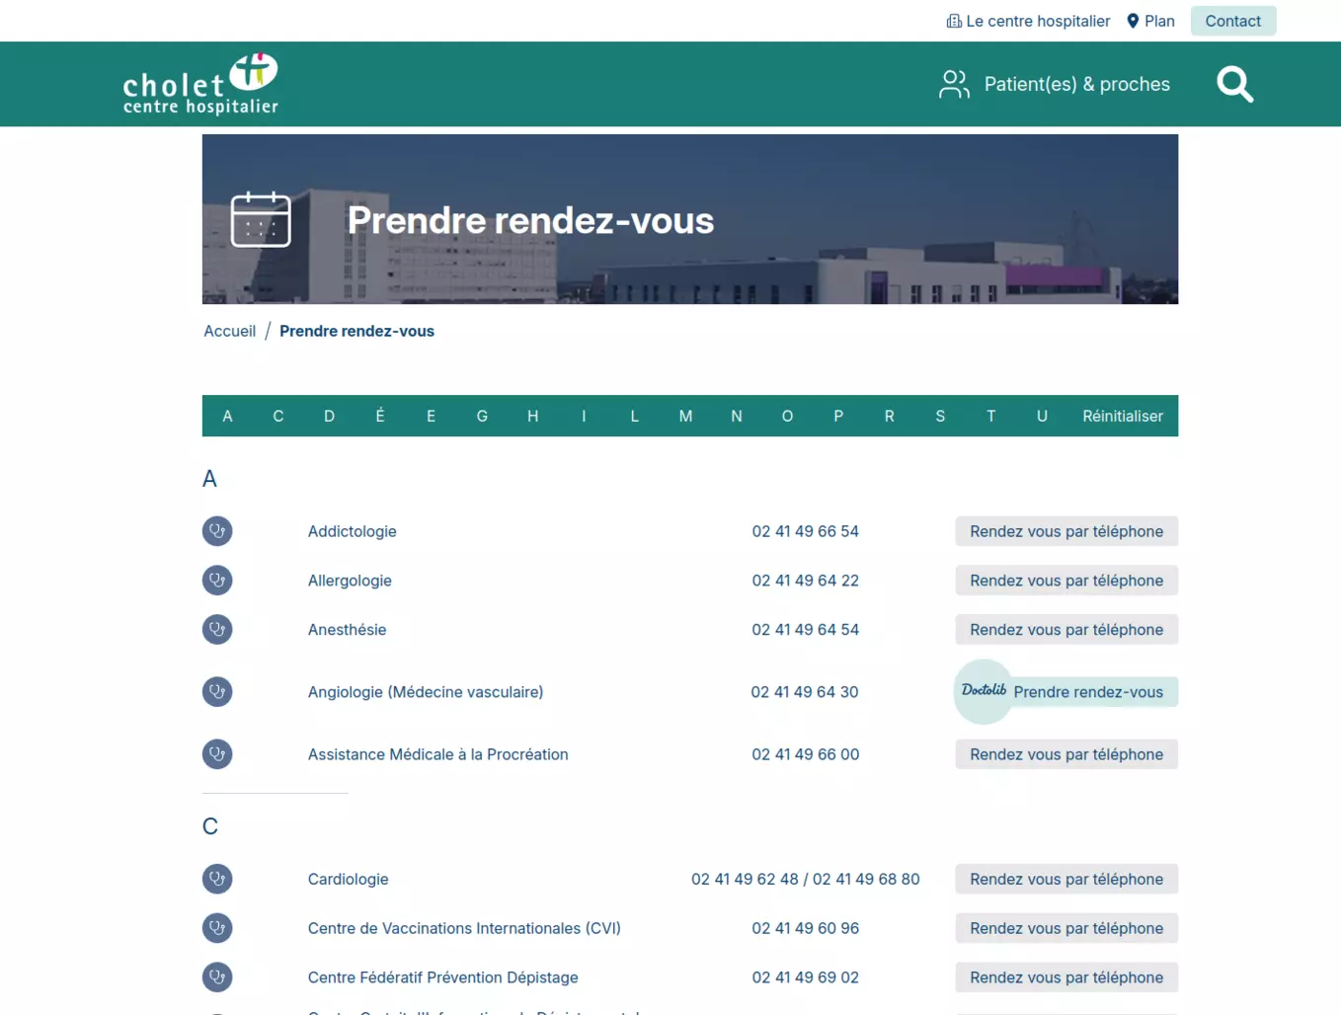Filter the list by letter C
1341x1015 pixels.
click(x=278, y=416)
